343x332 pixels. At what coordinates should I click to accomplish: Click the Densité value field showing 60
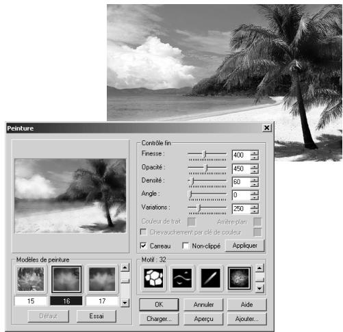241,182
